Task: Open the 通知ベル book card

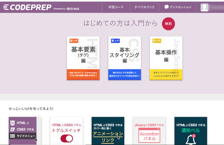Action: coord(191,131)
